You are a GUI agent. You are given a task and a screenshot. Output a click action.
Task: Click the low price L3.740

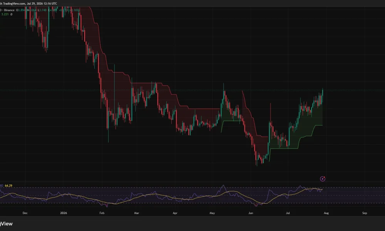pyautogui.click(x=42, y=10)
